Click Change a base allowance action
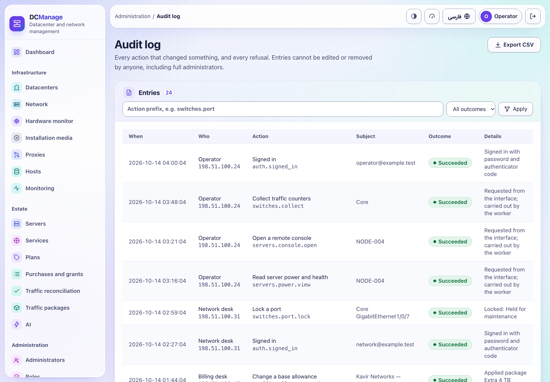Image resolution: width=550 pixels, height=382 pixels. [284, 376]
